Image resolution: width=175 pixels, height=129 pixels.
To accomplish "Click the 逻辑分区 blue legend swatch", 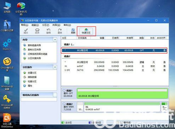I will (x=90, y=123).
